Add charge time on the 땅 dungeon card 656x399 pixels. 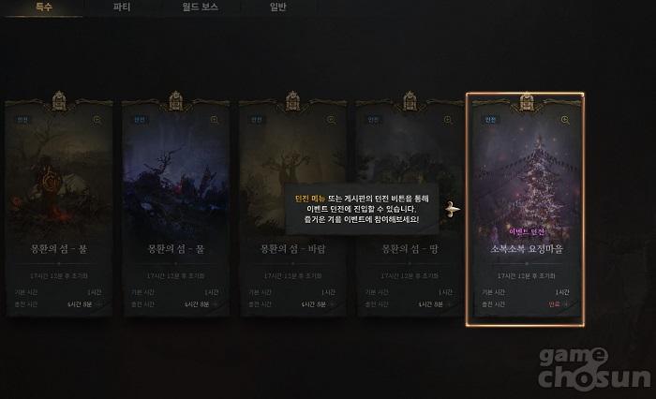[449, 304]
